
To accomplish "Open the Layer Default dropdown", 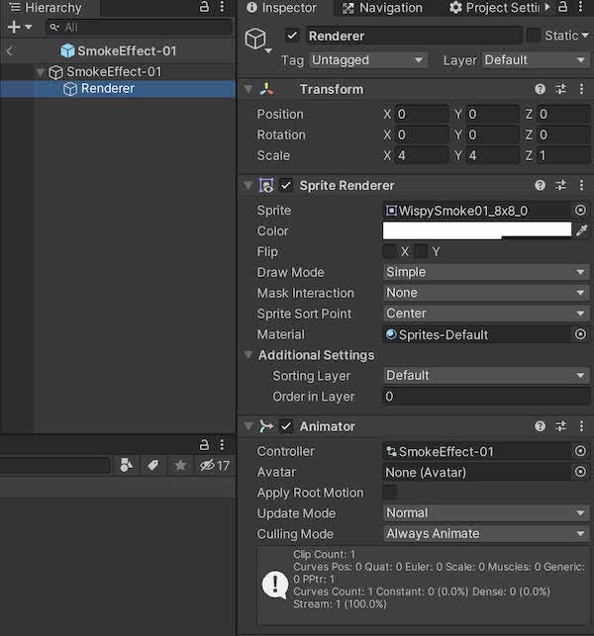I will [536, 60].
